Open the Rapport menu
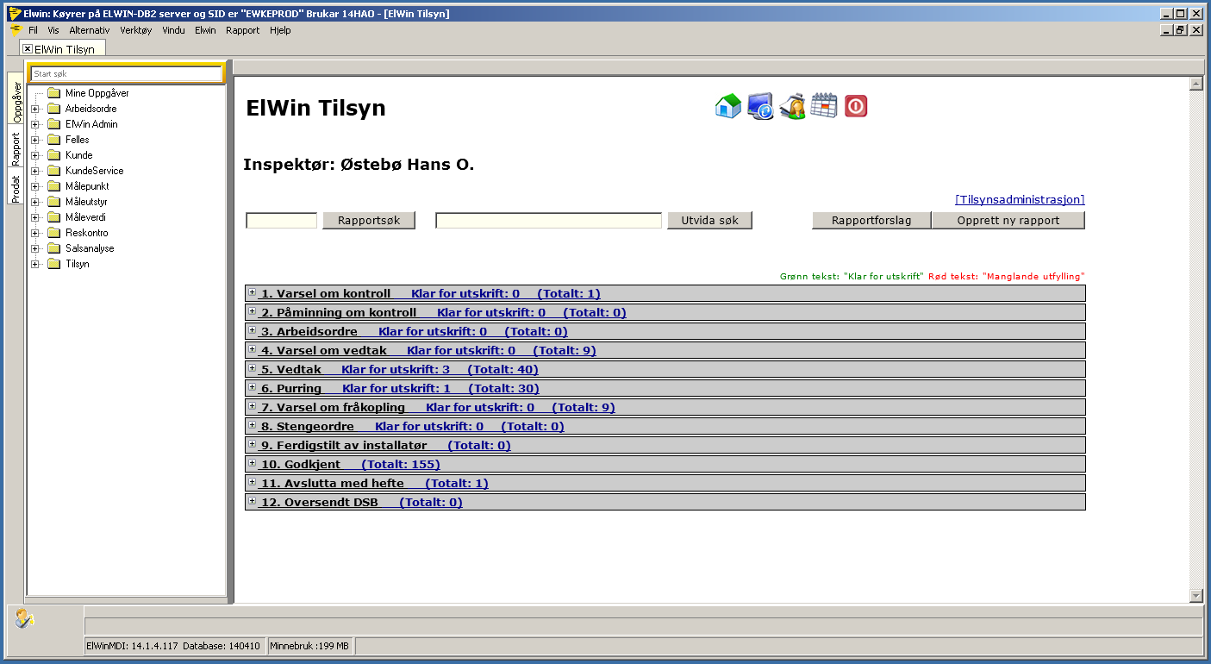This screenshot has height=664, width=1211. coord(242,30)
